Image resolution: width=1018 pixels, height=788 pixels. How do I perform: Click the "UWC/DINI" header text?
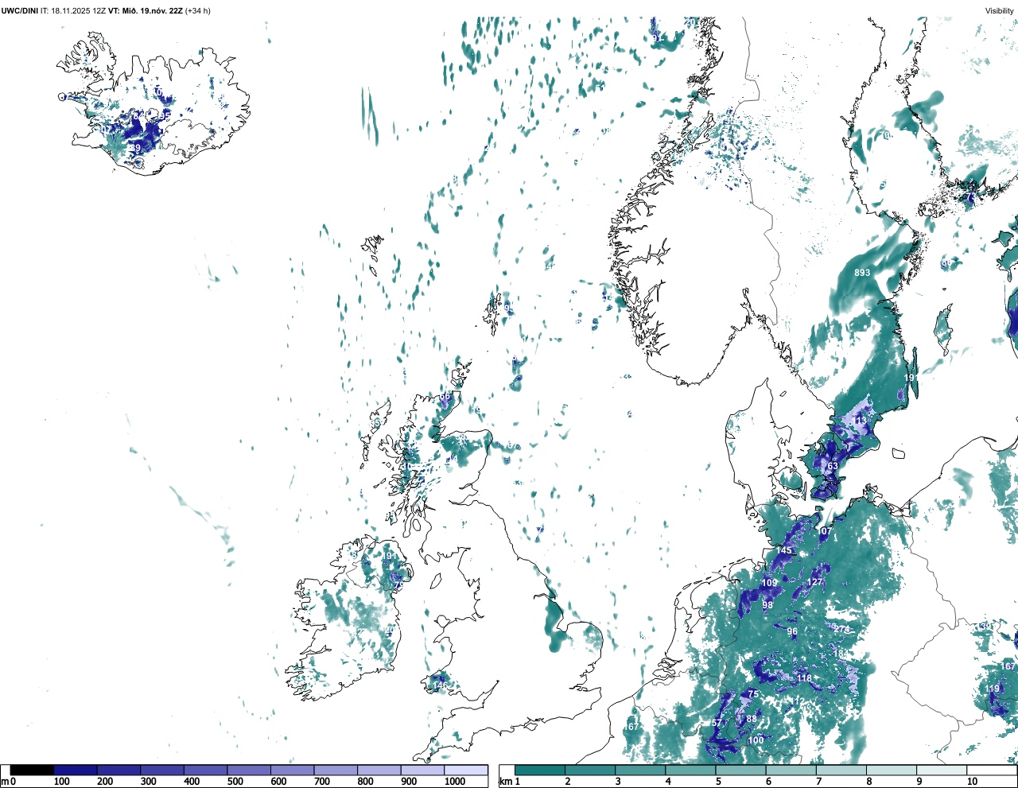[x=19, y=10]
